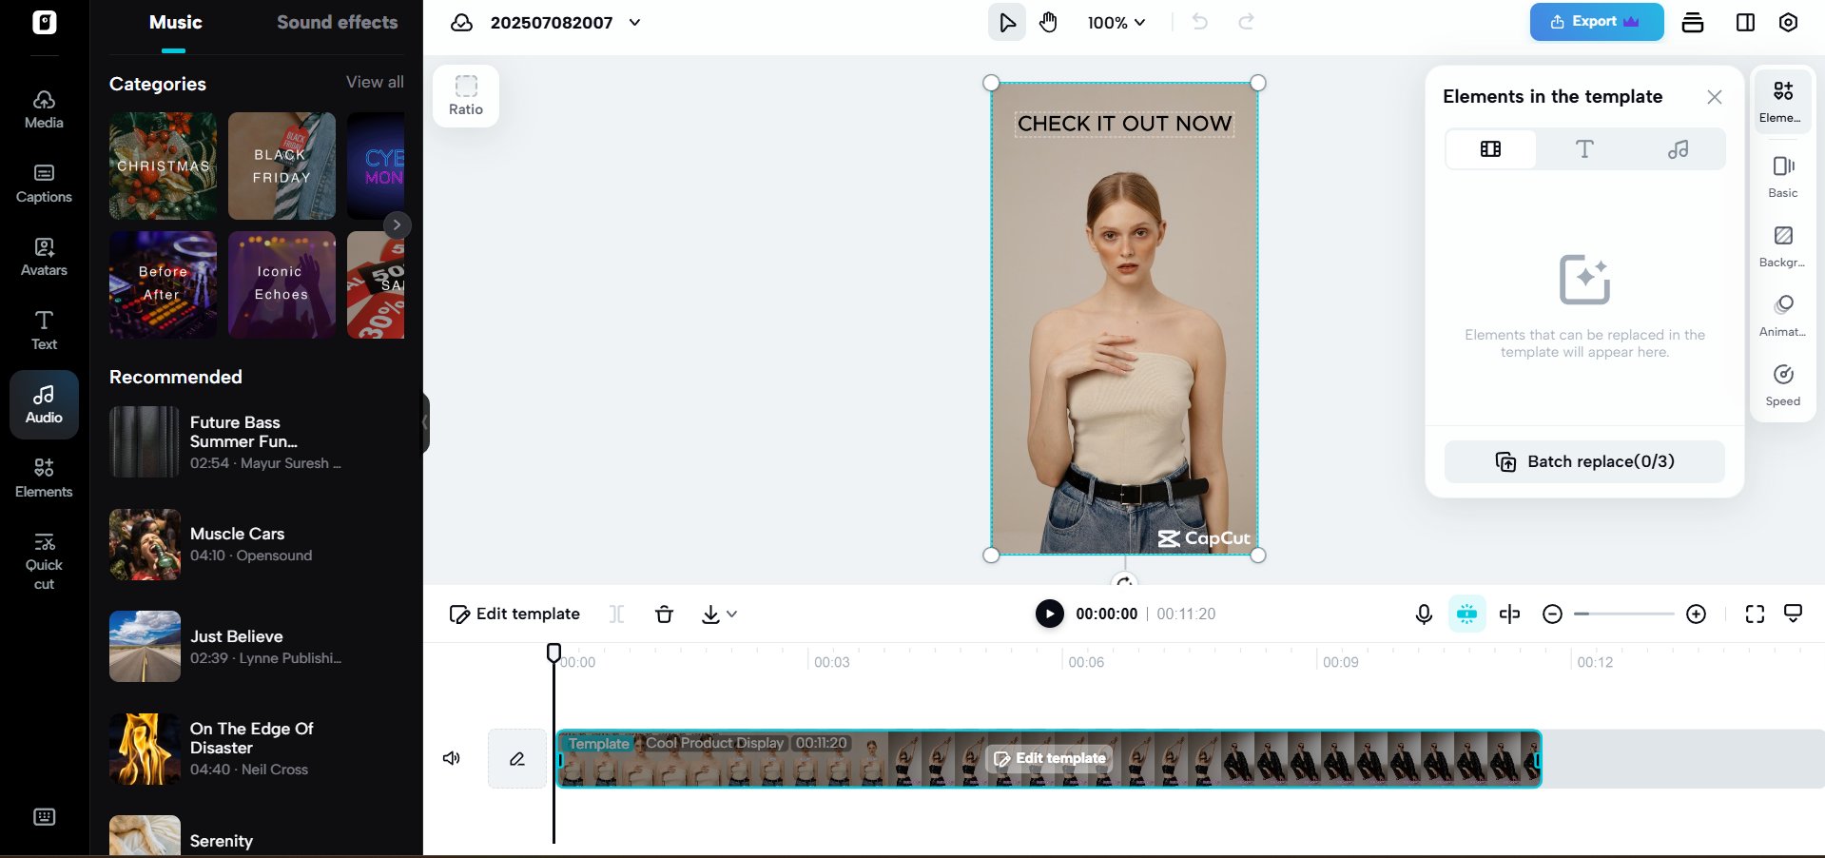Select the Quick cut tool

(x=44, y=560)
